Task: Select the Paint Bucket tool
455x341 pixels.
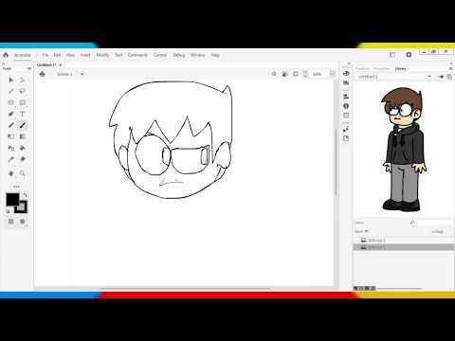Action: click(x=23, y=148)
